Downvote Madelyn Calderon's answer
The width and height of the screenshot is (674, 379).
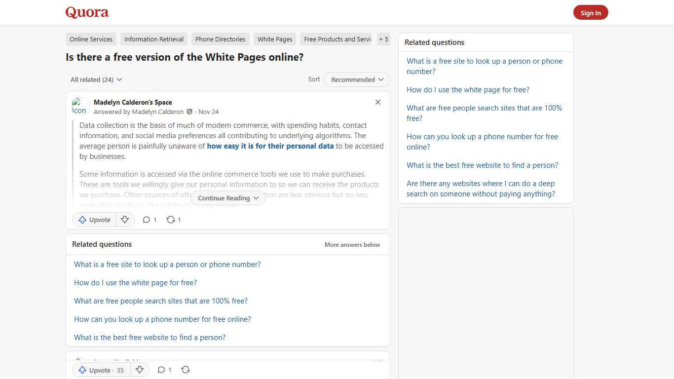click(125, 220)
